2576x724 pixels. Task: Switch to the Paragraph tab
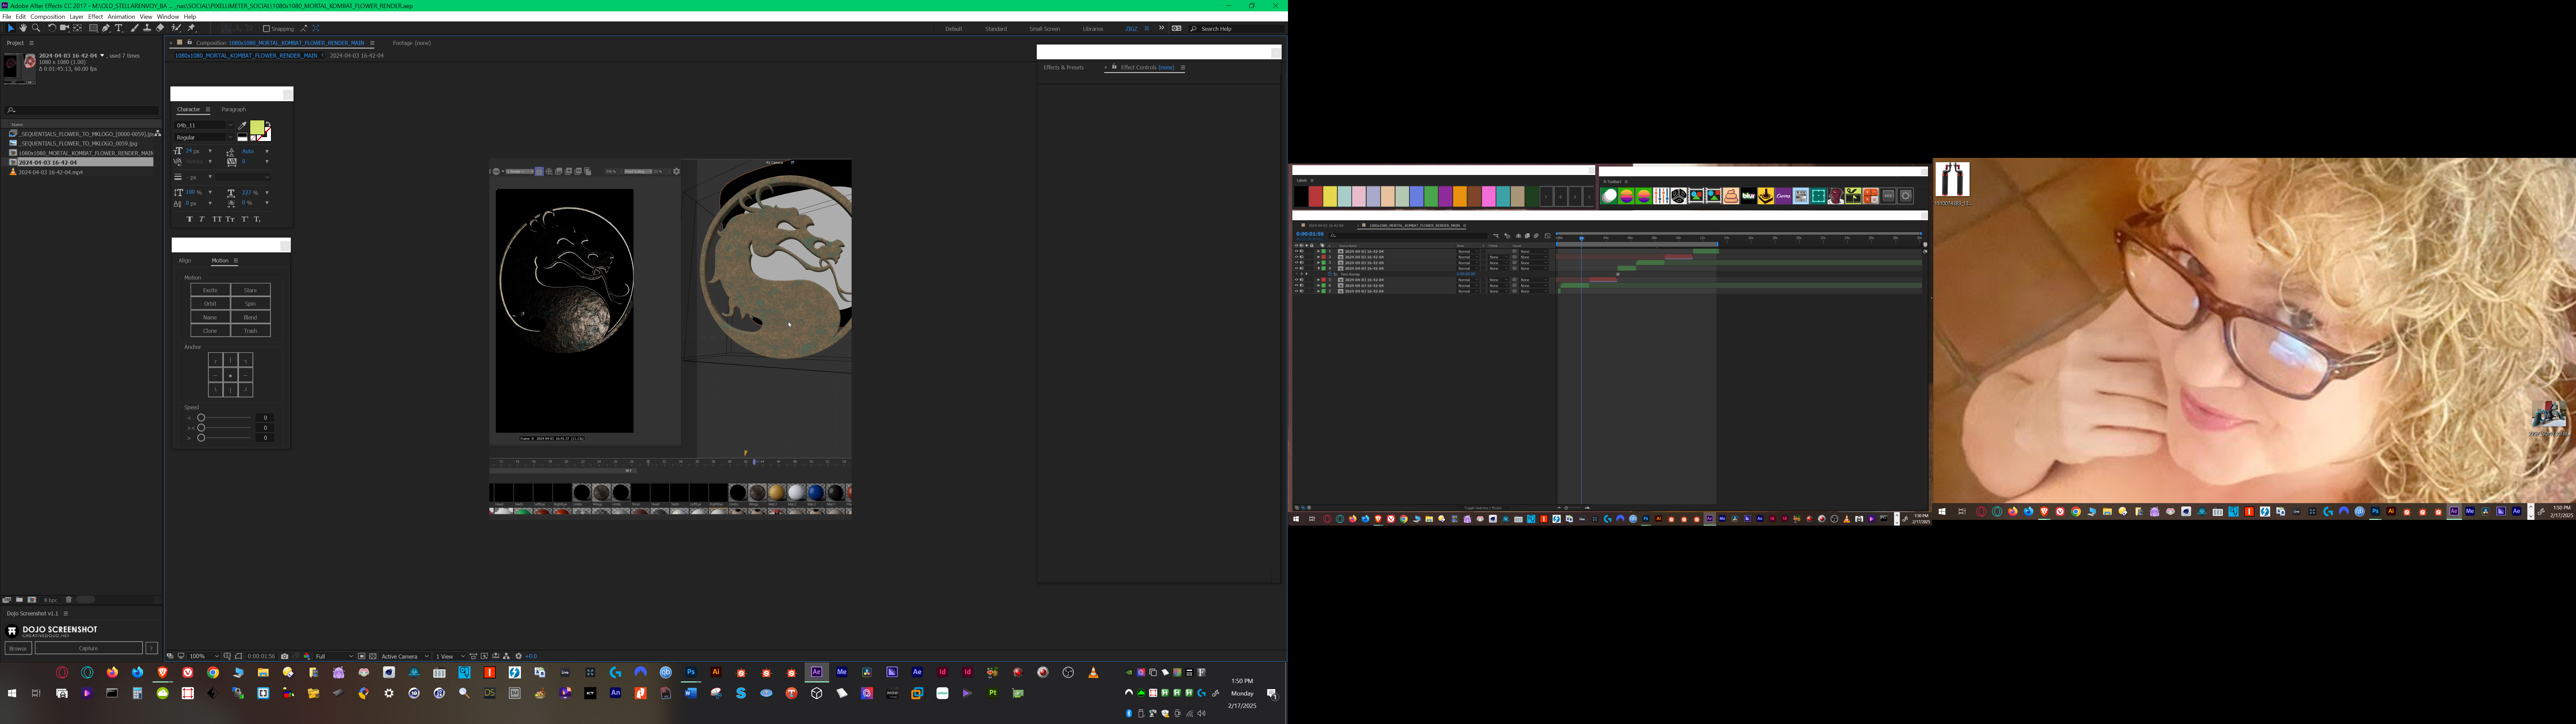pos(234,109)
